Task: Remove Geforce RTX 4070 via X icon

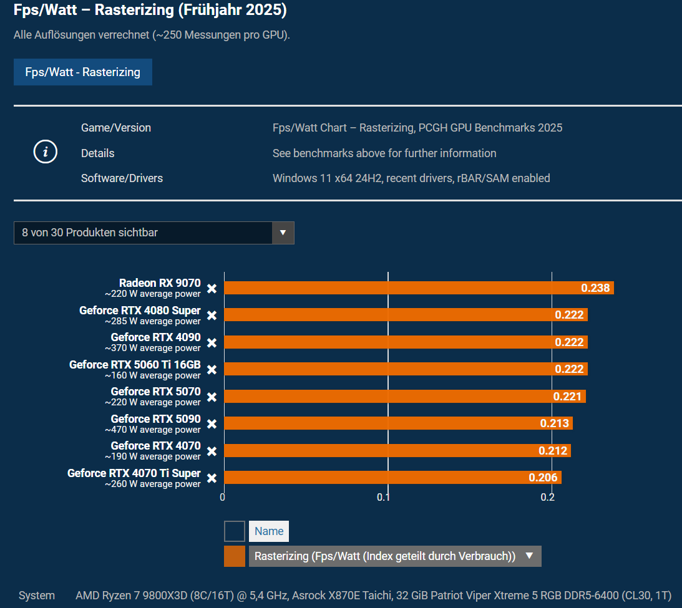Action: (212, 451)
